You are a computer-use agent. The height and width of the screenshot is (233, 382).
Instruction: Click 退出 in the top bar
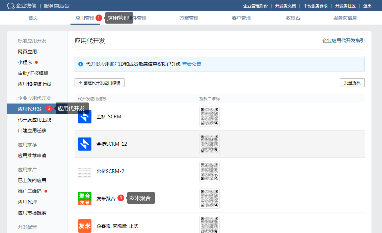click(x=367, y=6)
